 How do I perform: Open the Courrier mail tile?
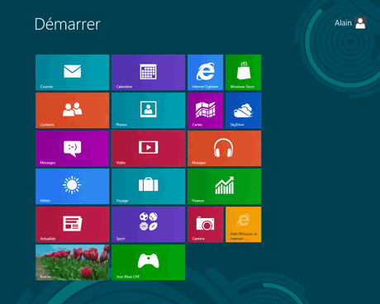tap(73, 73)
